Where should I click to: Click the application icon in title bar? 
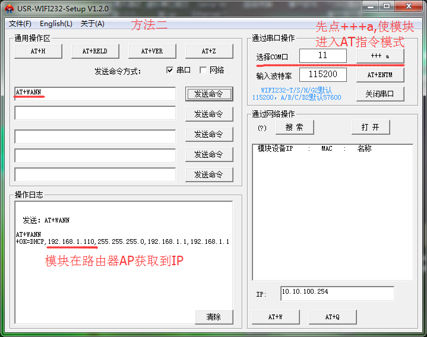coord(10,8)
